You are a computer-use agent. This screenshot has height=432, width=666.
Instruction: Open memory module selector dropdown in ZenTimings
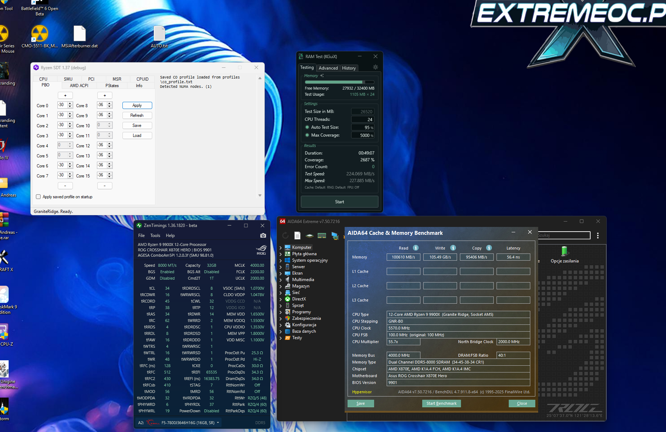[x=218, y=423]
